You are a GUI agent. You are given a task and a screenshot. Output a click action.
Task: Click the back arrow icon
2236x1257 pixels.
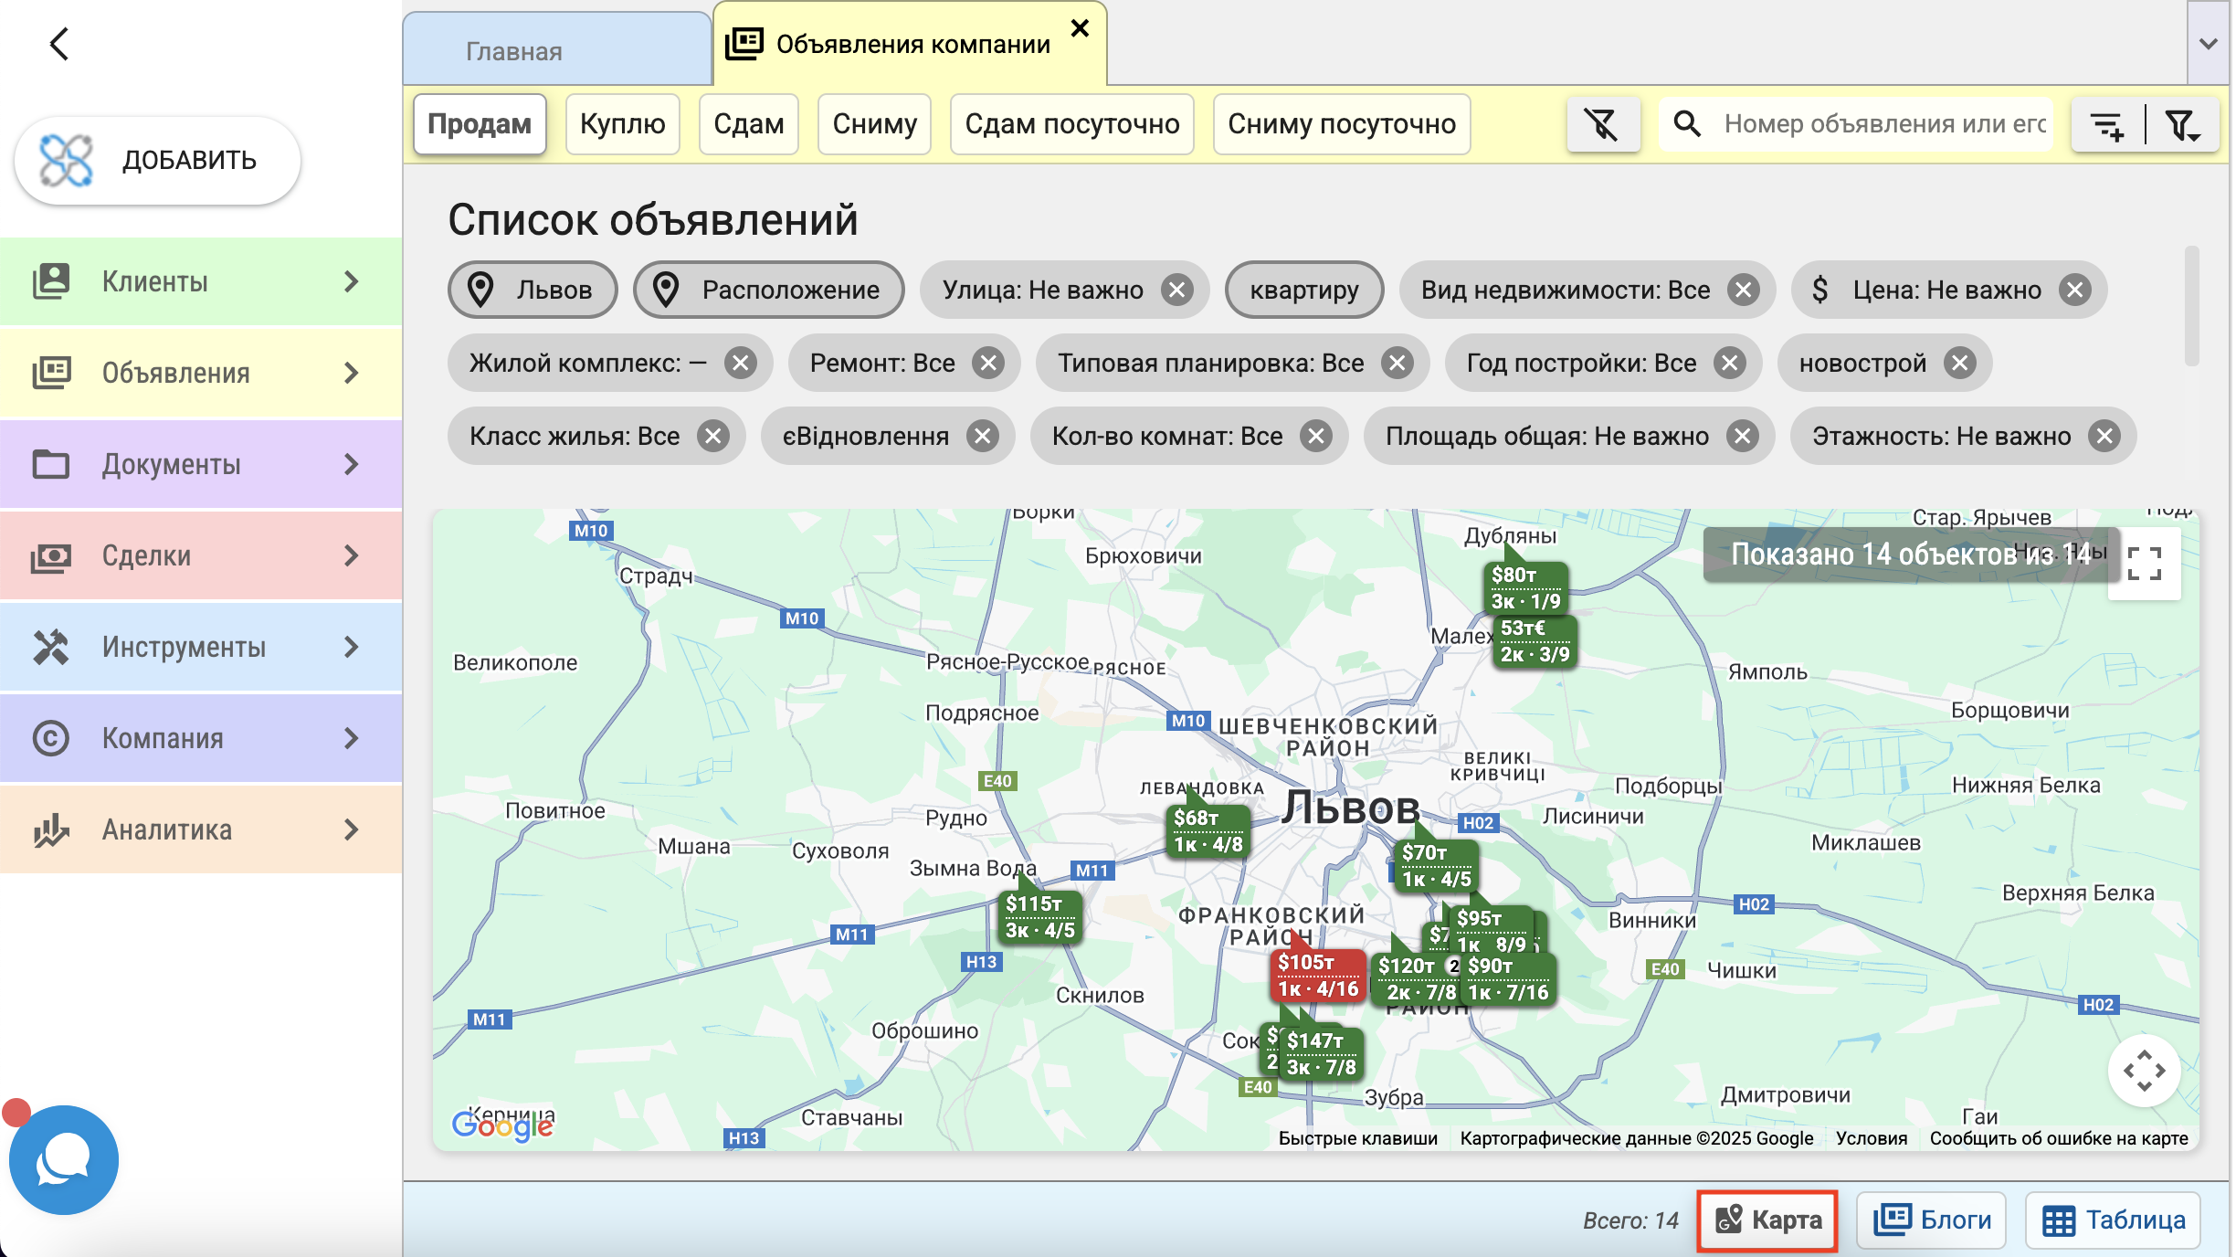click(x=59, y=44)
